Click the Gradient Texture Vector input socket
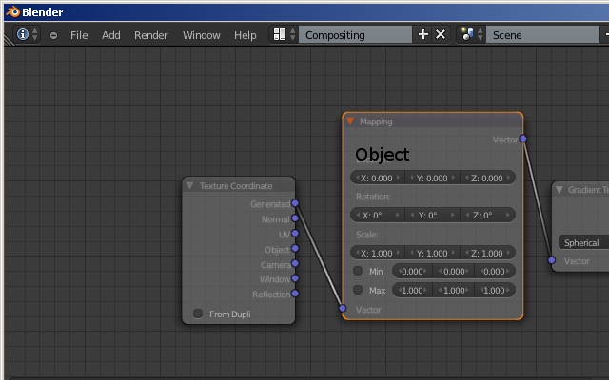609x380 pixels. click(552, 260)
